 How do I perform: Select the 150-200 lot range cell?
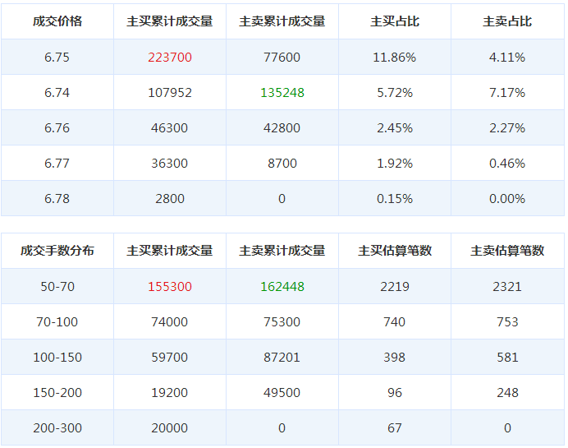[57, 392]
